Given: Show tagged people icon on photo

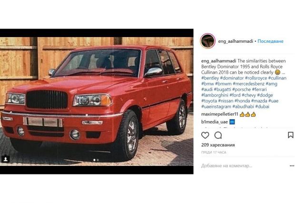Looking at the screenshot, I should click(6, 159).
